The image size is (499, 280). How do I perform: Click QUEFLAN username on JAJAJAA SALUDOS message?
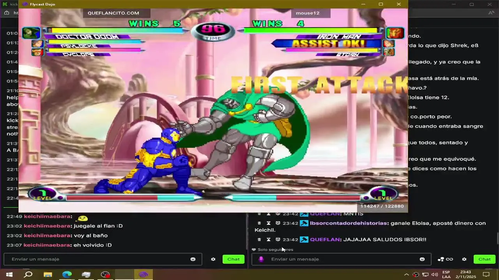(325, 240)
